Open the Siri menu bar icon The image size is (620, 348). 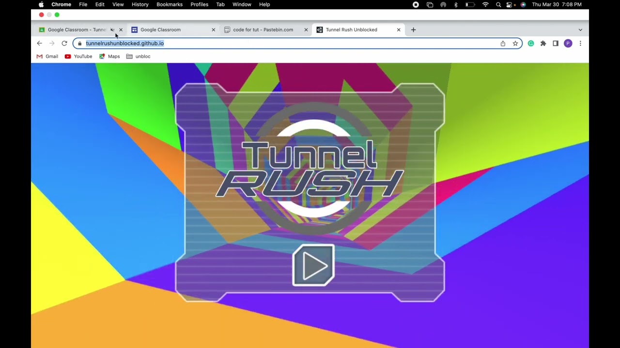523,4
